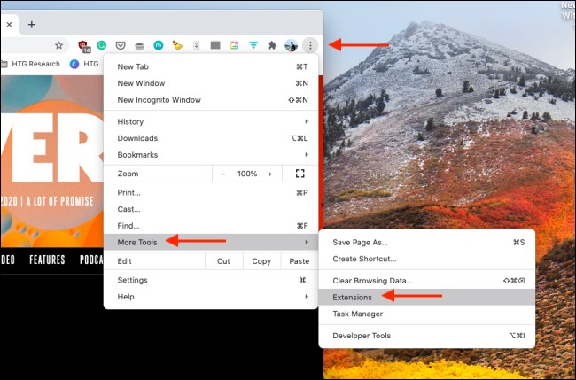Click the Paste button in Edit row
The height and width of the screenshot is (380, 576).
pyautogui.click(x=299, y=261)
